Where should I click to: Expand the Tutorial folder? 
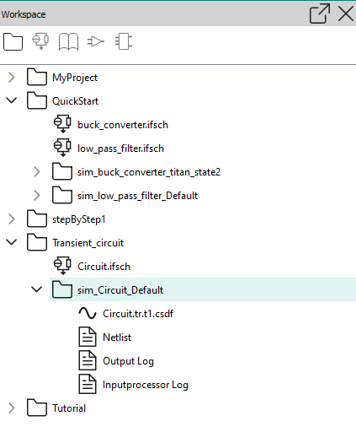[12, 408]
